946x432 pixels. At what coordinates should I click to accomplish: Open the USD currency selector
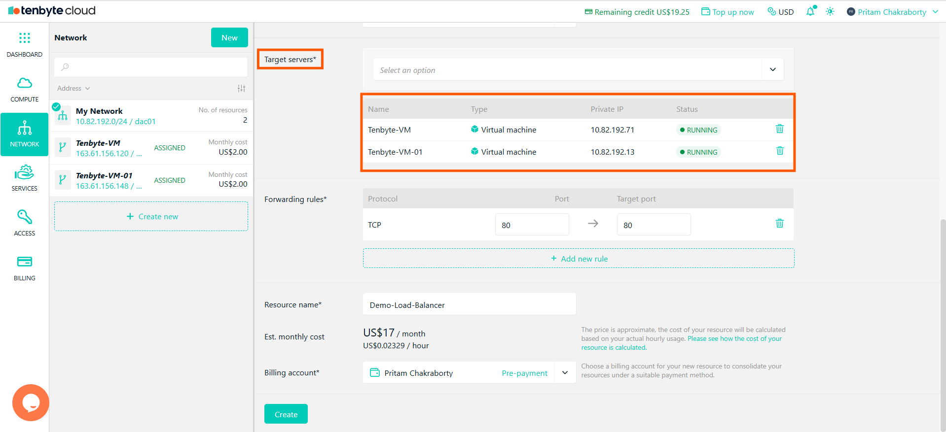pos(781,12)
